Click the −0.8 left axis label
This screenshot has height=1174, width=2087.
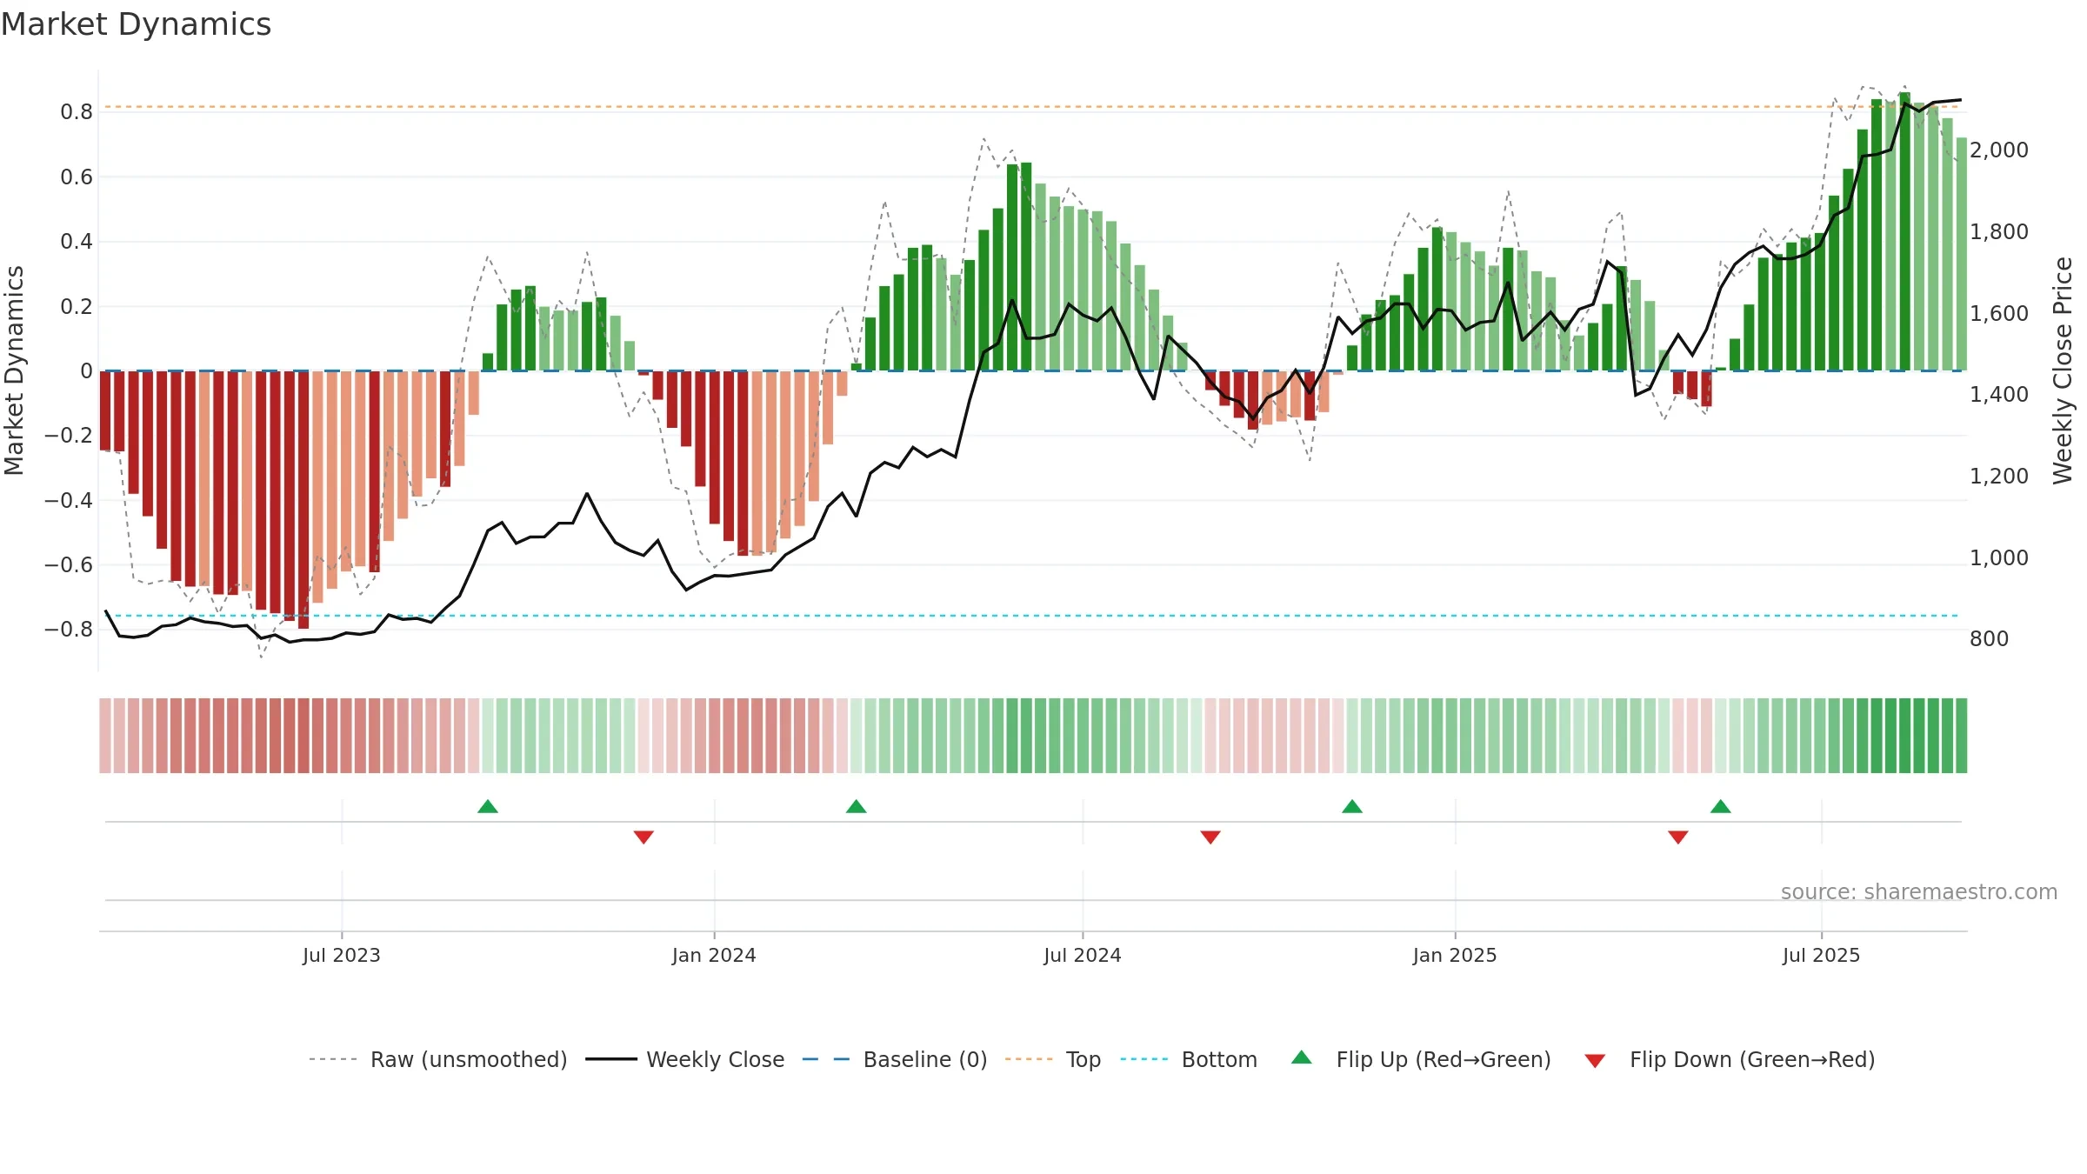[68, 629]
